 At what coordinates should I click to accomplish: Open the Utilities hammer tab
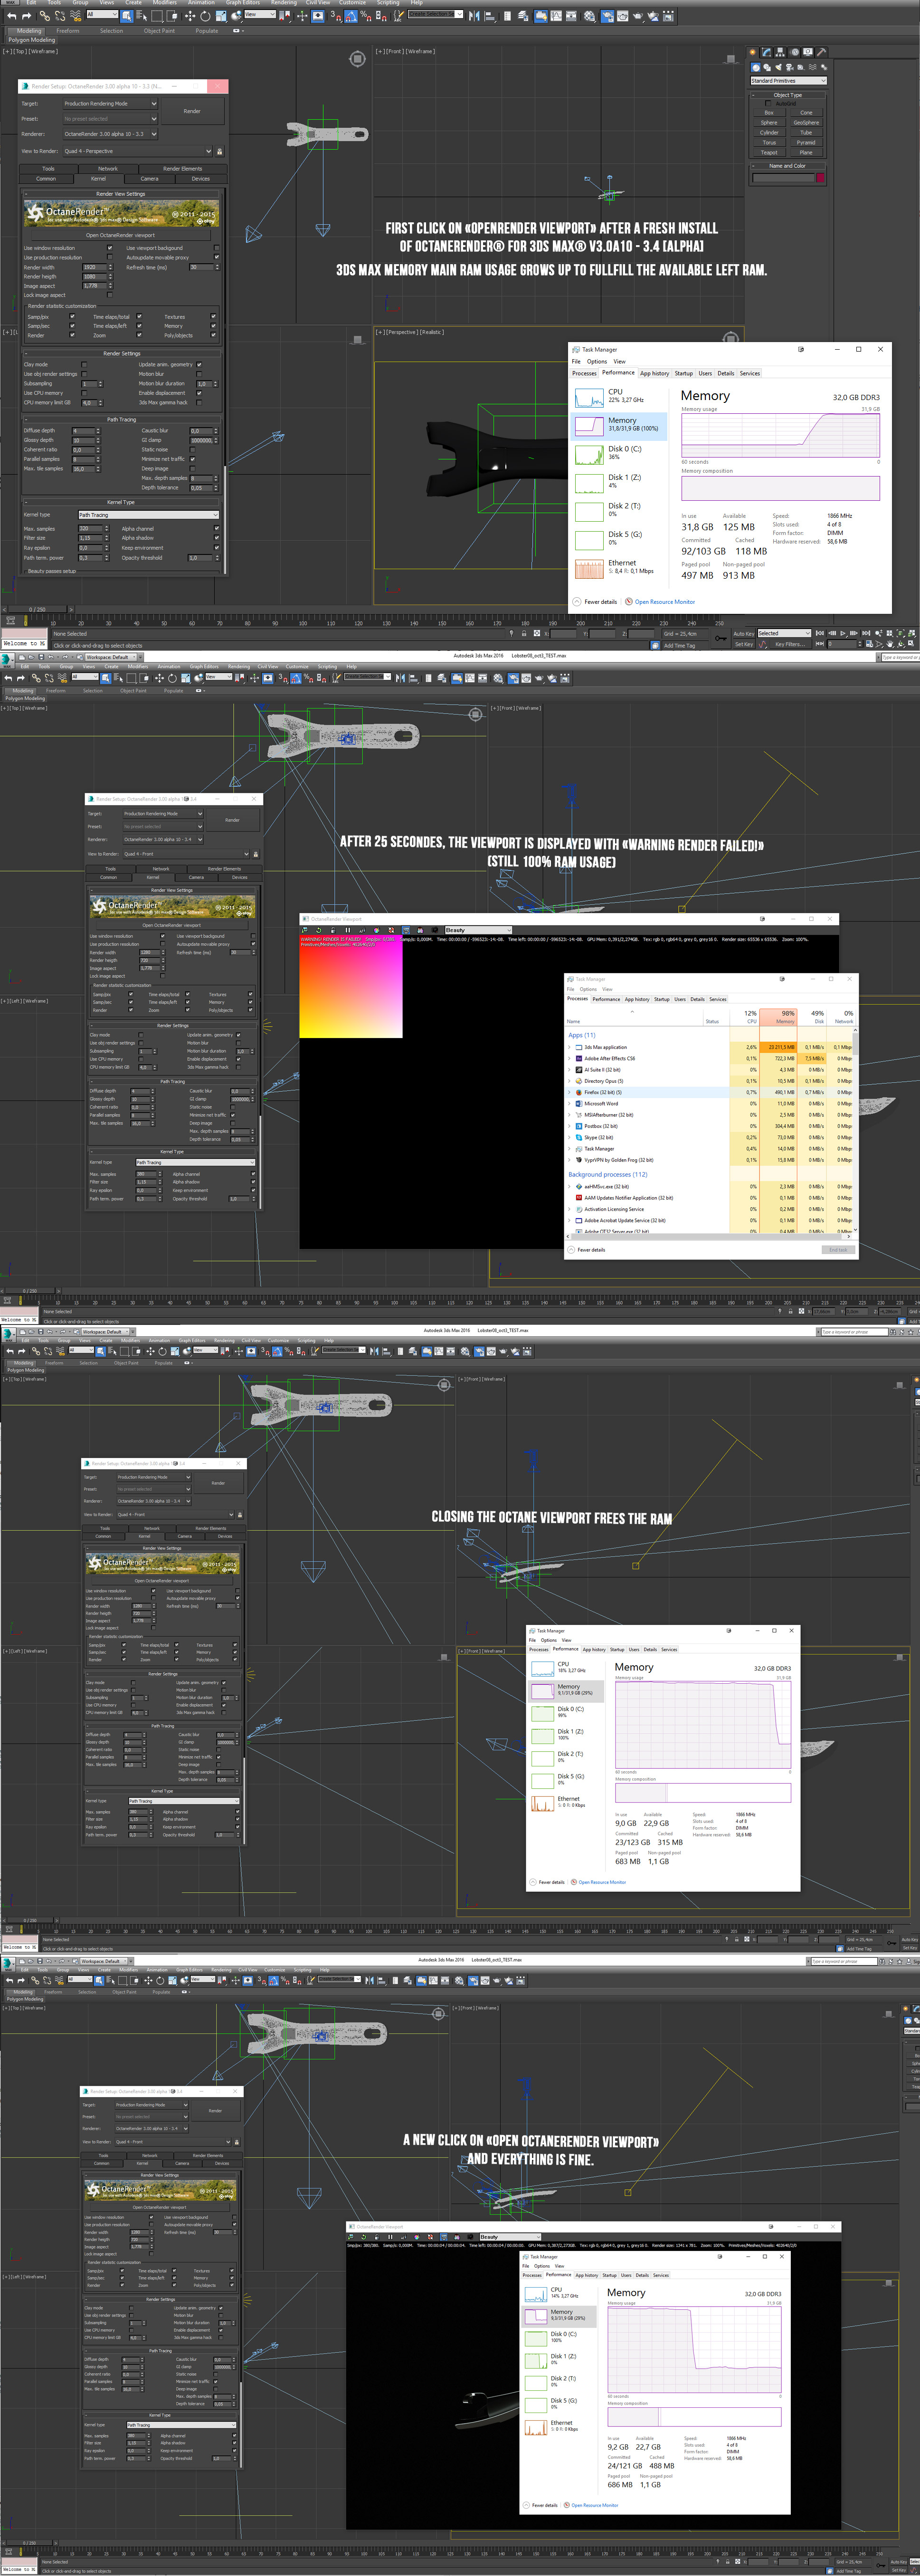pyautogui.click(x=822, y=52)
